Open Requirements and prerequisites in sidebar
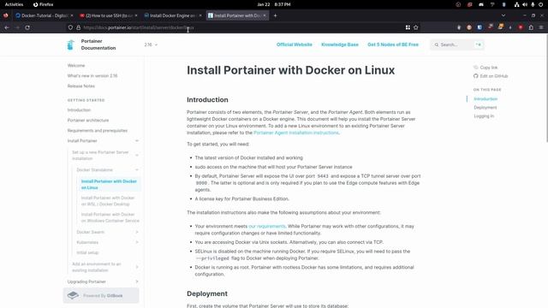Image resolution: width=548 pixels, height=308 pixels. 97,131
